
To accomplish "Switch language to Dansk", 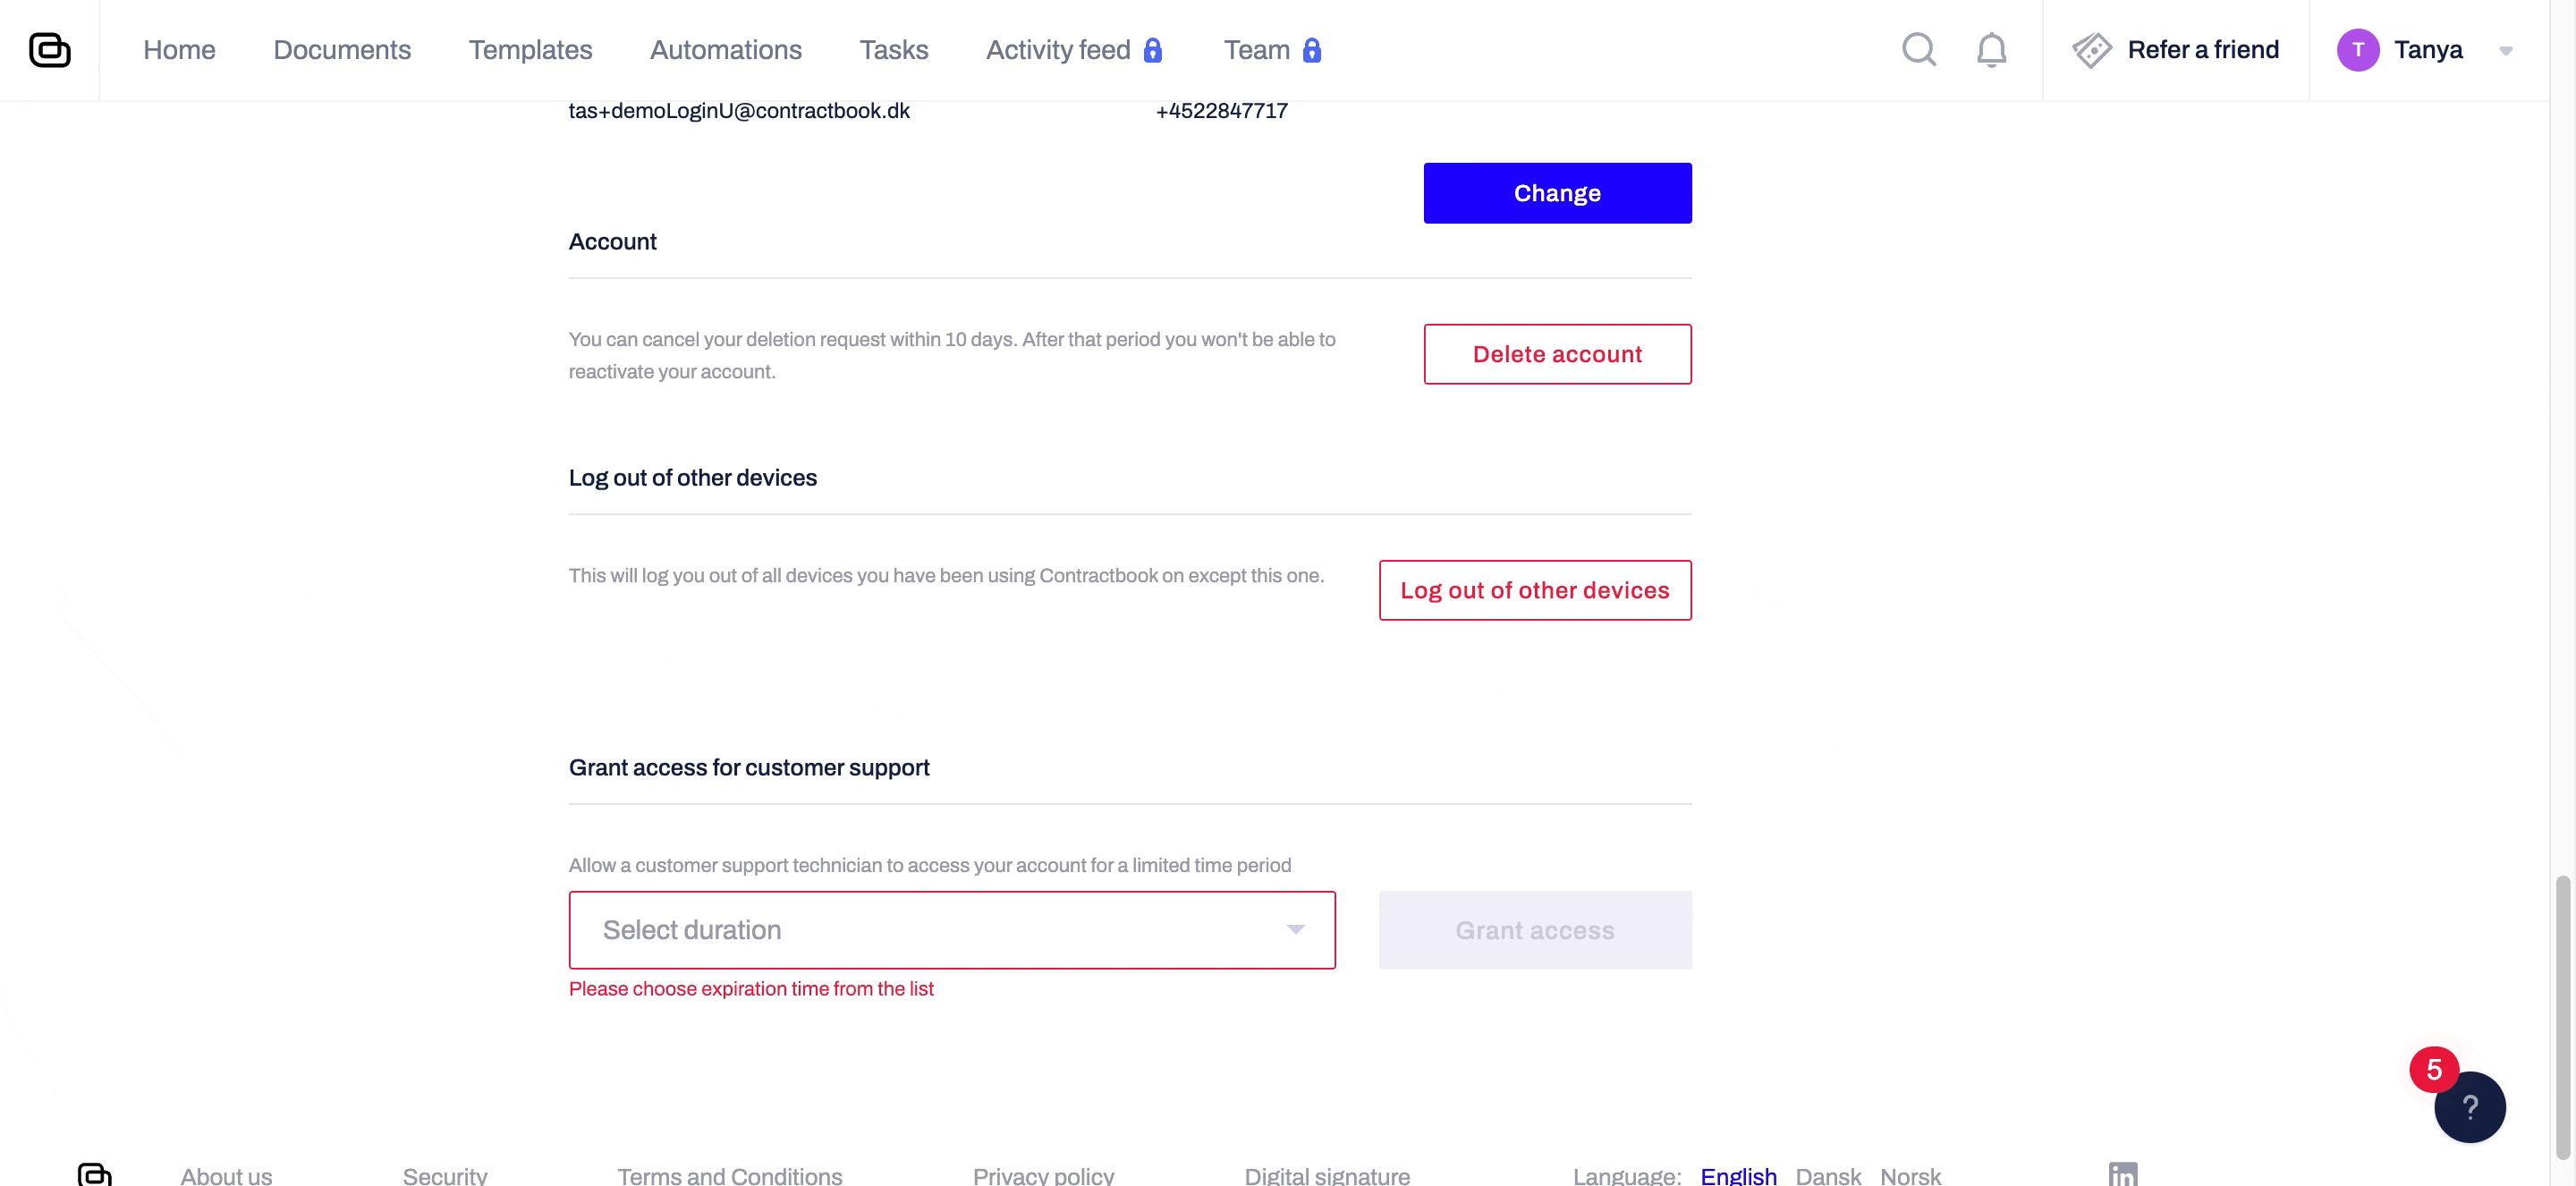I will [x=1827, y=1175].
